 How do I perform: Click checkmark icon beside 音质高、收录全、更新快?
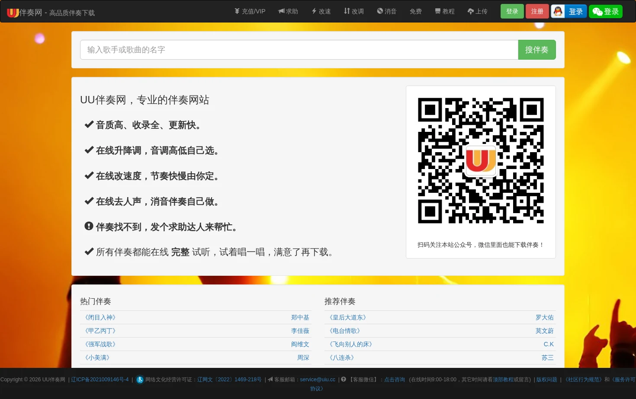click(89, 124)
